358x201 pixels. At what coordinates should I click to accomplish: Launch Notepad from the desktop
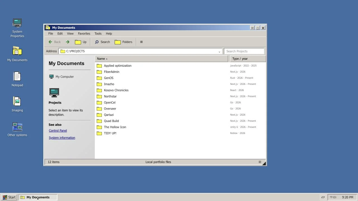click(17, 79)
